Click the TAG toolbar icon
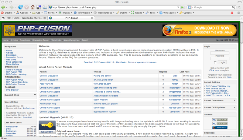Image resolution: width=243 pixels, height=140 pixels. point(45,7)
